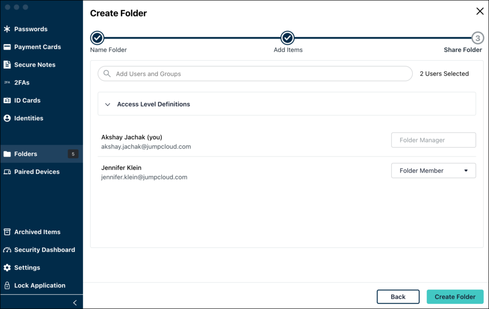Click the Create Folder button
Viewport: 489px width, 309px height.
[x=455, y=297]
